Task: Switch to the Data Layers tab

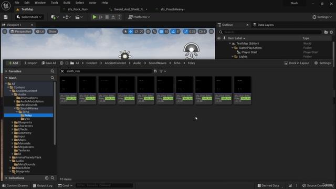Action: pyautogui.click(x=264, y=25)
